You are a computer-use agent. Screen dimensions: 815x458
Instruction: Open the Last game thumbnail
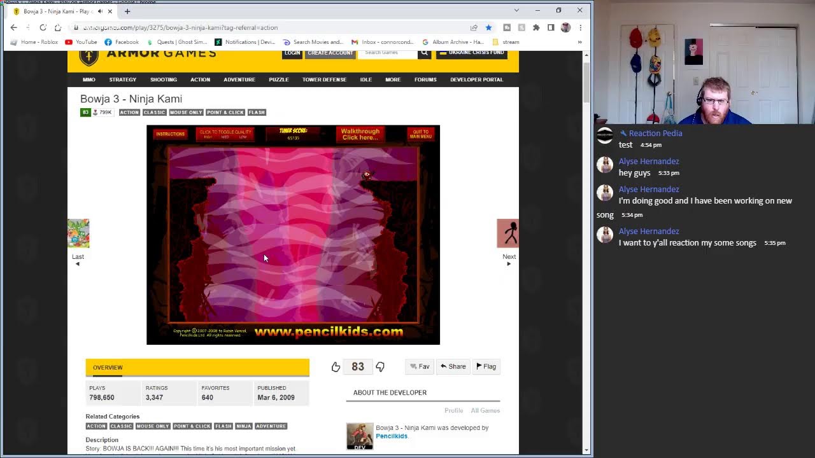(78, 234)
